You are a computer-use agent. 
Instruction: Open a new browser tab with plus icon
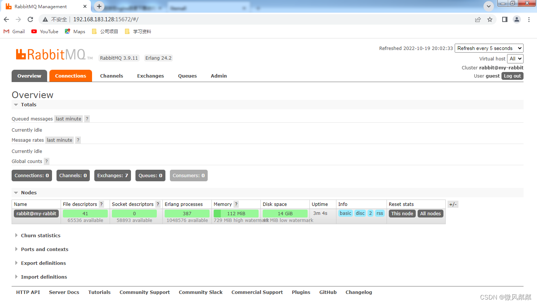click(99, 6)
